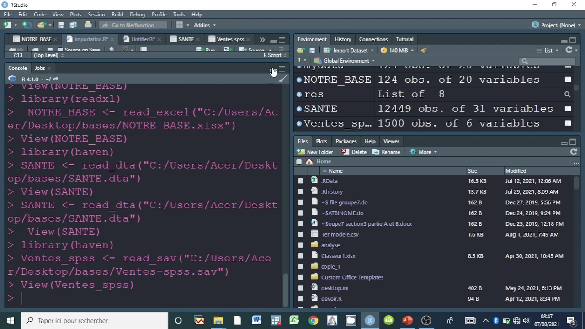Check the box beside devoir.R
The width and height of the screenshot is (585, 329).
(x=300, y=299)
